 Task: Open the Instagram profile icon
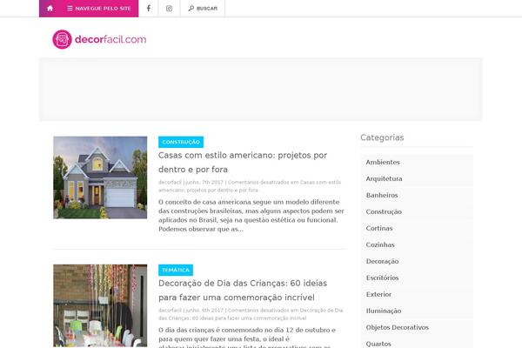pos(169,9)
